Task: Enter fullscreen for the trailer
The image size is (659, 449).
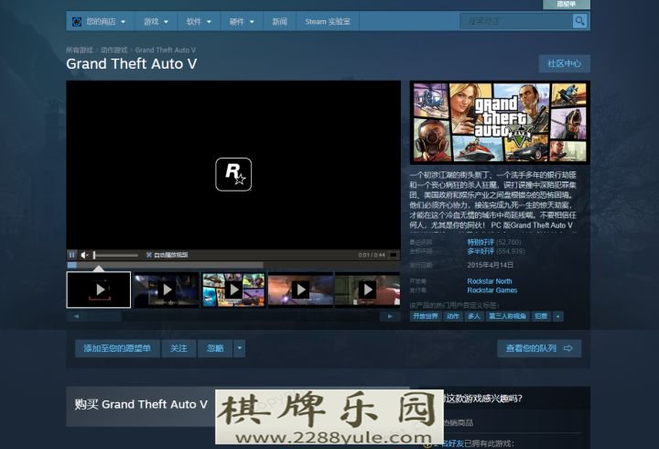Action: [394, 255]
